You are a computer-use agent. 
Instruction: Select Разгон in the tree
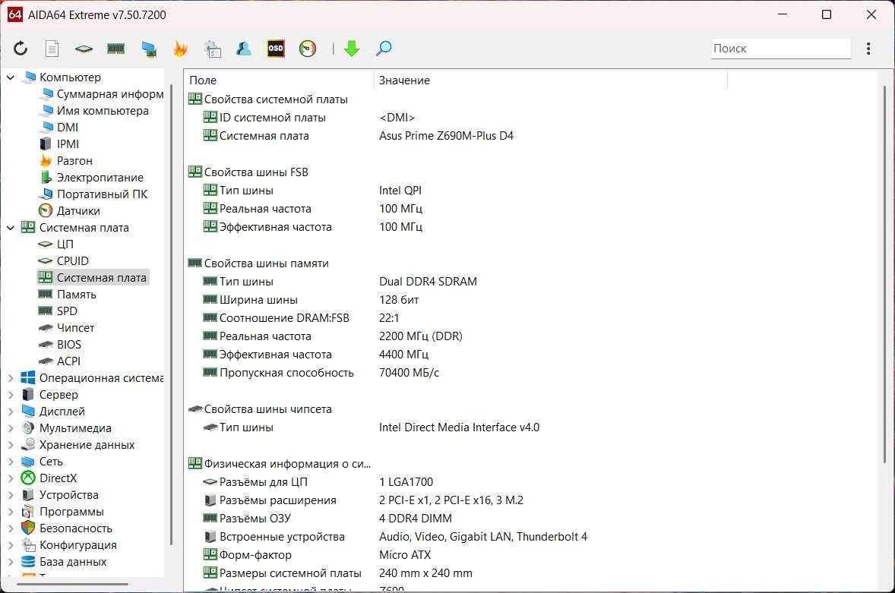[x=74, y=161]
